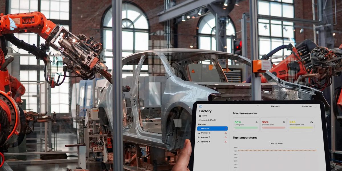This screenshot has height=171, width=342.
Task: Click the indicator icon on highlighted Machine 1 row
Action: [x=225, y=129]
